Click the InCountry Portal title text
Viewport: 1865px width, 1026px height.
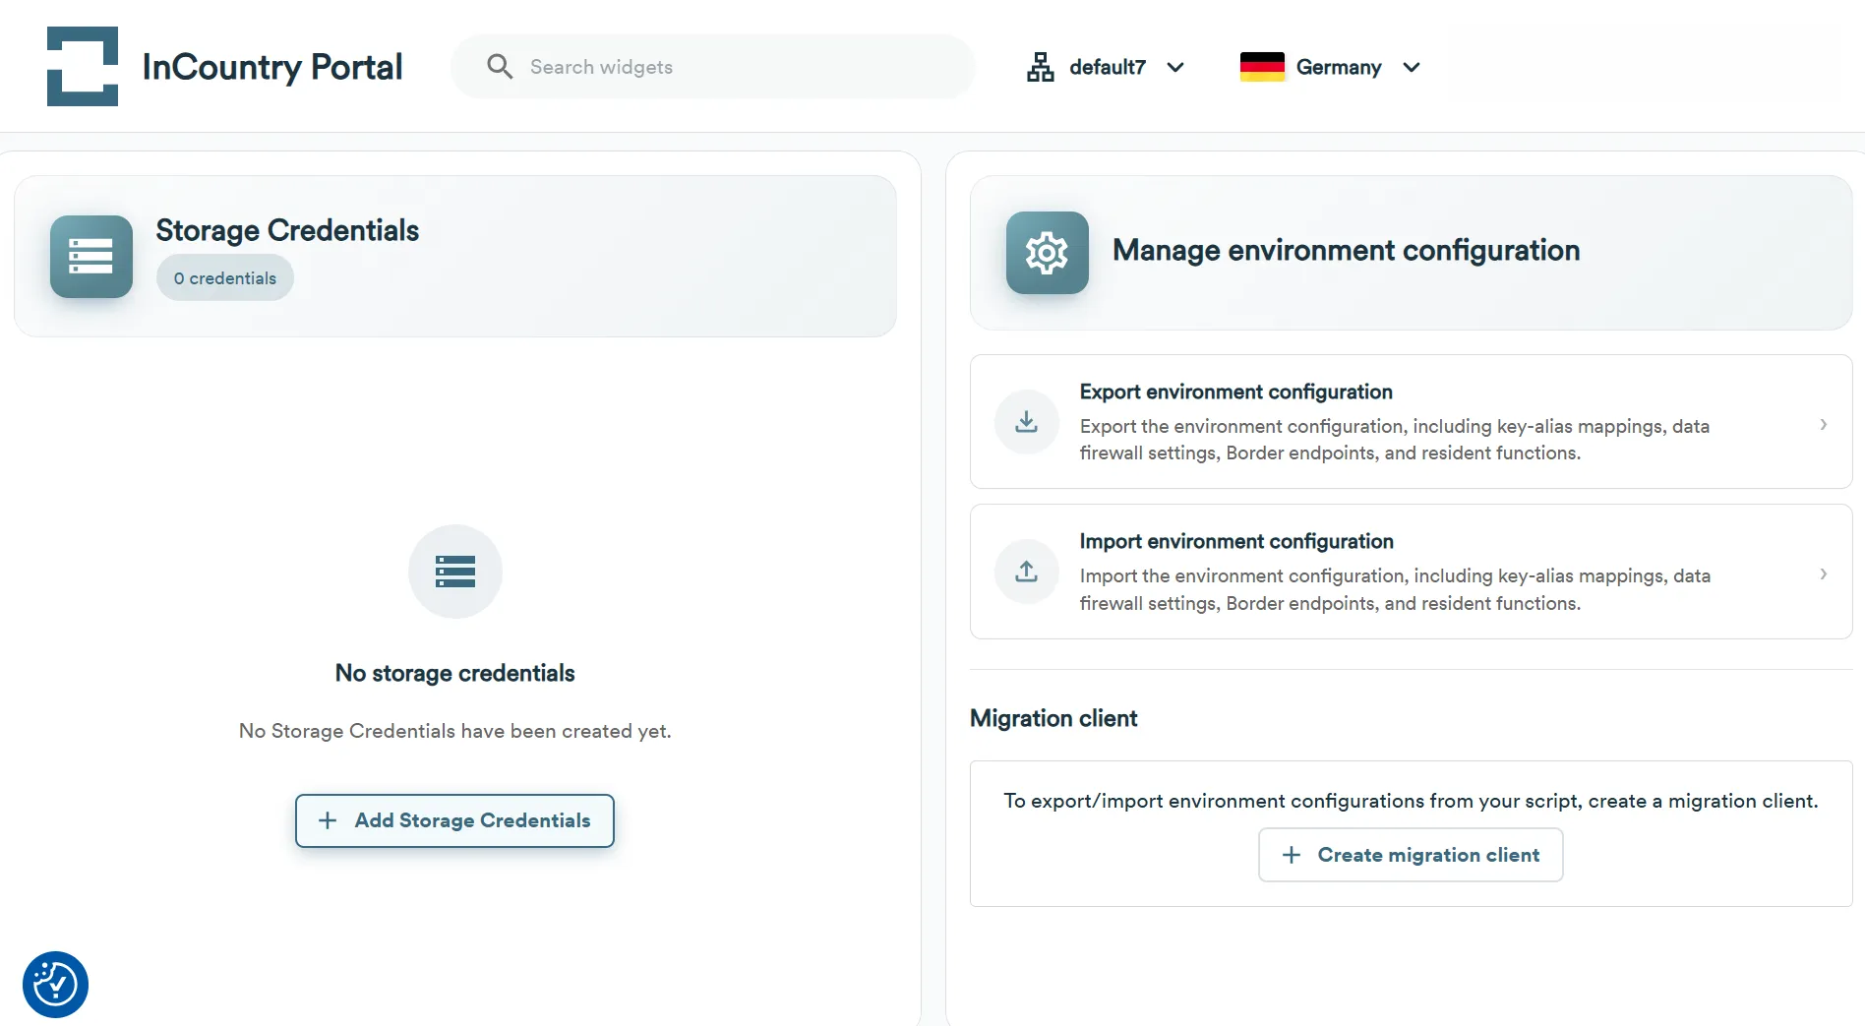[x=272, y=67]
